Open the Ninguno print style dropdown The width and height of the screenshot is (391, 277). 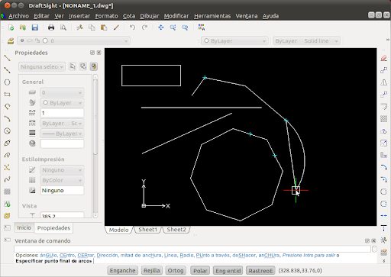62,170
